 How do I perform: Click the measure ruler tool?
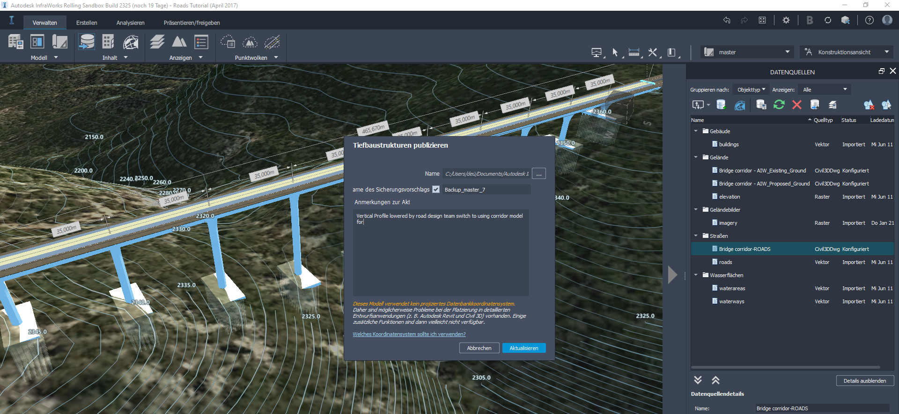pos(634,52)
